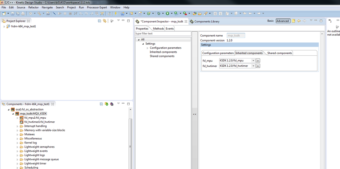
Task: Open the Debug toolbar dropdown arrow
Action: pos(163,14)
